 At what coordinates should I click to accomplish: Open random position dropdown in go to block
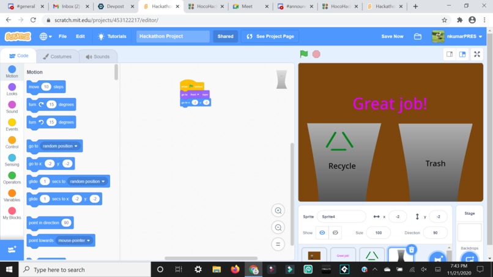(x=60, y=146)
